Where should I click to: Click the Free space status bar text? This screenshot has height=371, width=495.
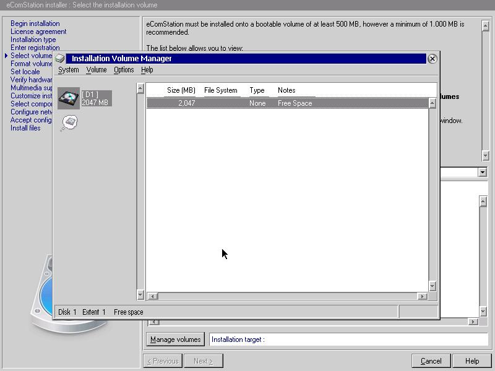point(129,312)
